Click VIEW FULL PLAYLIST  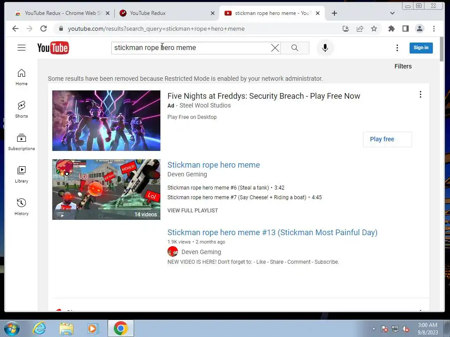[x=192, y=211]
